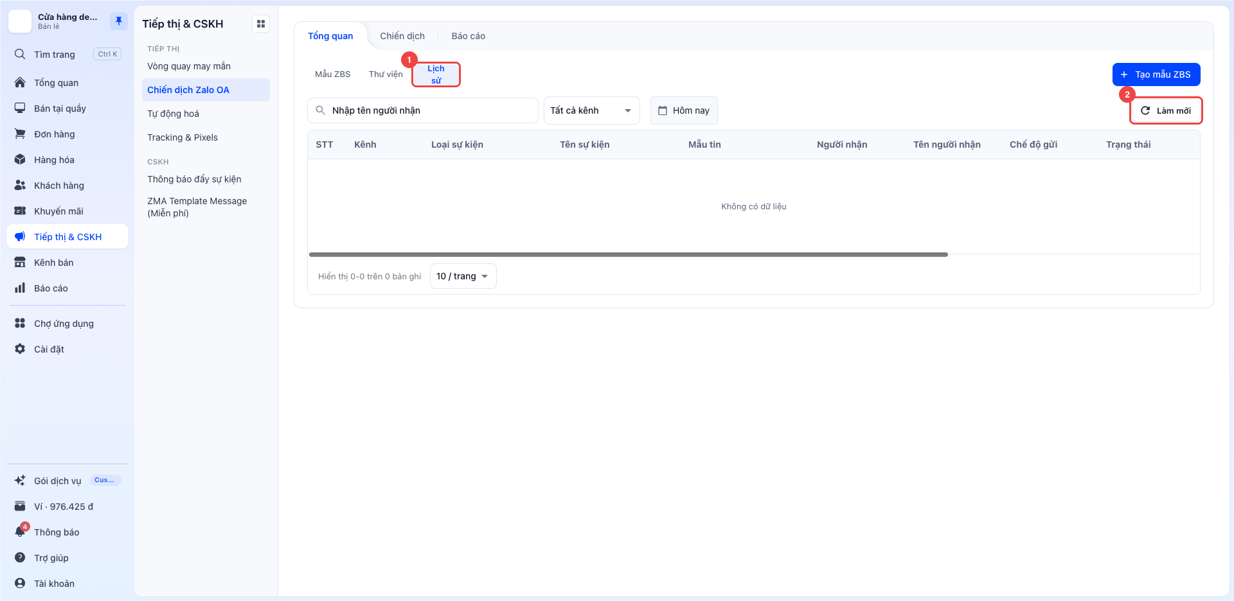Open Tracking & Pixels
Image resolution: width=1234 pixels, height=601 pixels.
[x=206, y=137]
